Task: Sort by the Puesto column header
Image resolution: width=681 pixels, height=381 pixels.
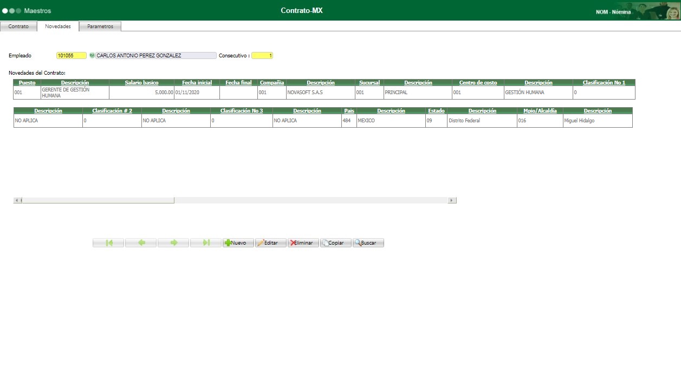Action: (x=27, y=83)
